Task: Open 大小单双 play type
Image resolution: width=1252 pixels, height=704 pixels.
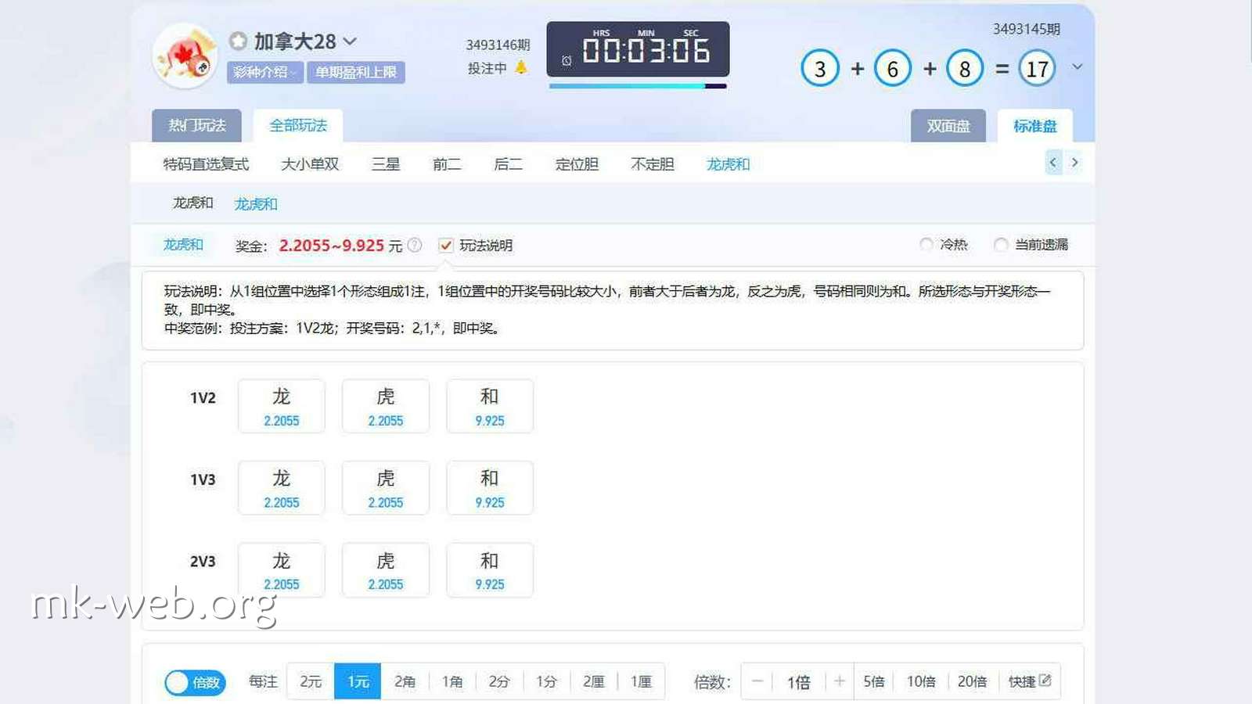Action: (310, 164)
